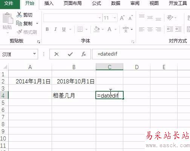190x151 pixels.
Task: Decrease font size with smaller A icon
Action: [x=130, y=18]
